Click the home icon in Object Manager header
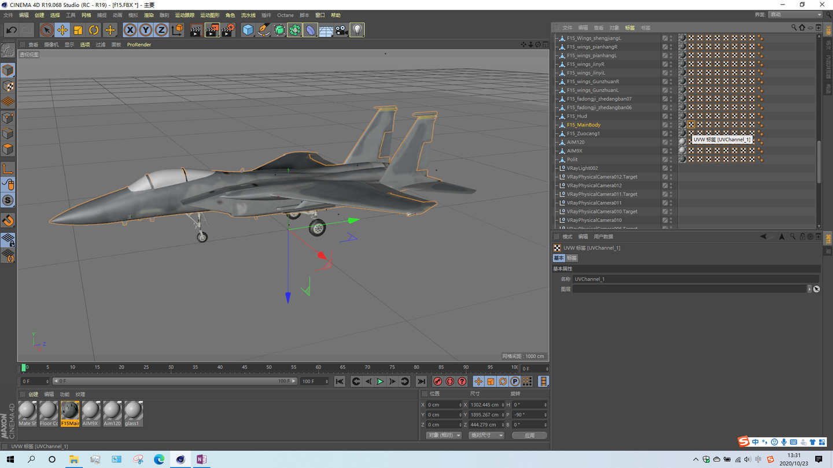The image size is (833, 468). coord(802,28)
